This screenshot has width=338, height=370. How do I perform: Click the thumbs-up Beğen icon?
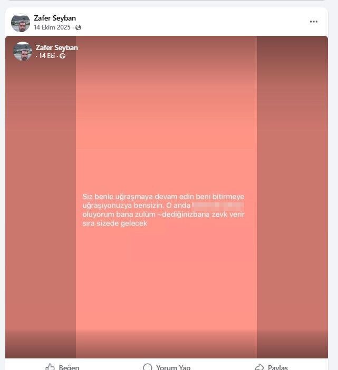pyautogui.click(x=50, y=367)
